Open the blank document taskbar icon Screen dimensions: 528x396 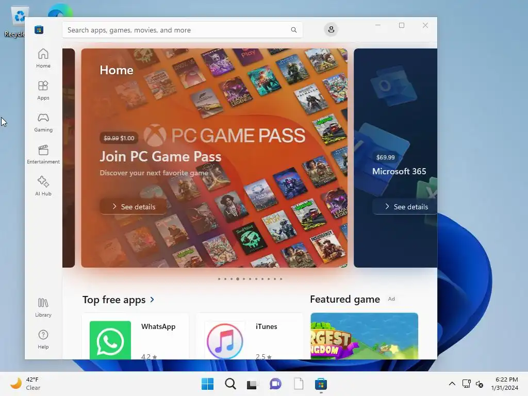click(x=299, y=384)
